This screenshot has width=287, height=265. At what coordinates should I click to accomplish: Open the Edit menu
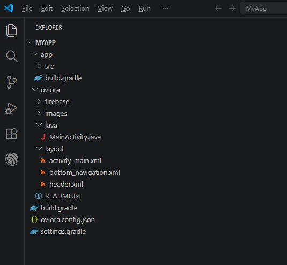[x=47, y=9]
